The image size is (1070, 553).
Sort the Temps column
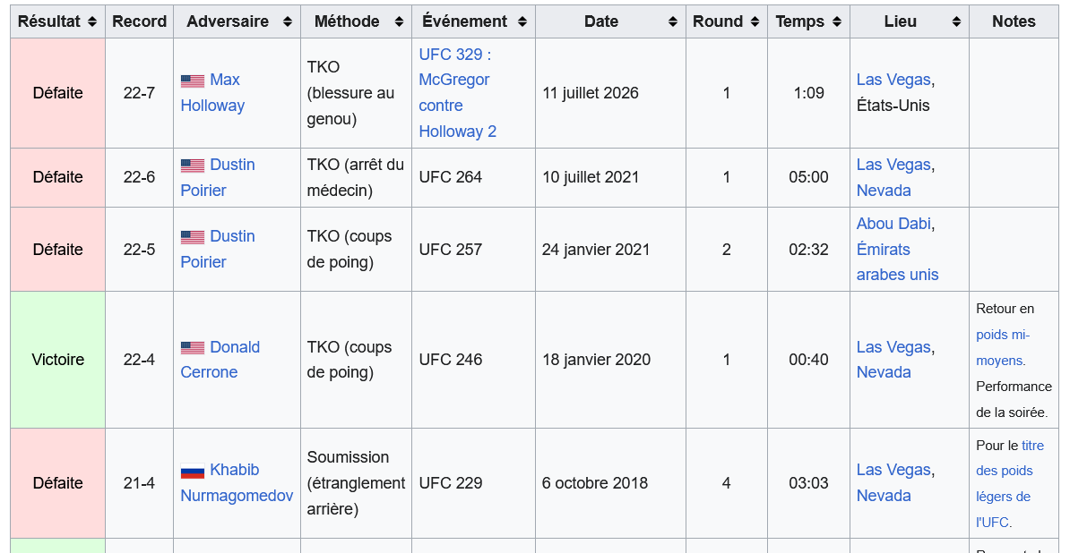837,21
